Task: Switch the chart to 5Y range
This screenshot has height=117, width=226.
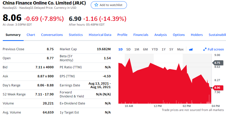Action: [171, 49]
